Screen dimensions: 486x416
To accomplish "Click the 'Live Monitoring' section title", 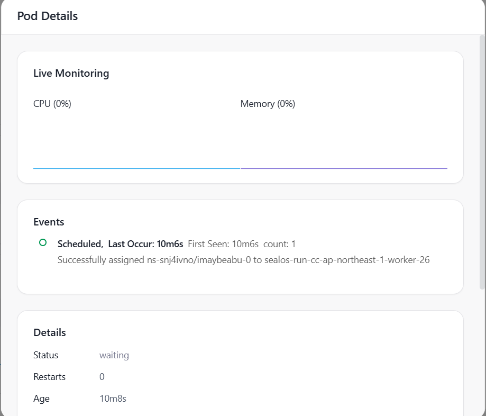I will coord(71,73).
